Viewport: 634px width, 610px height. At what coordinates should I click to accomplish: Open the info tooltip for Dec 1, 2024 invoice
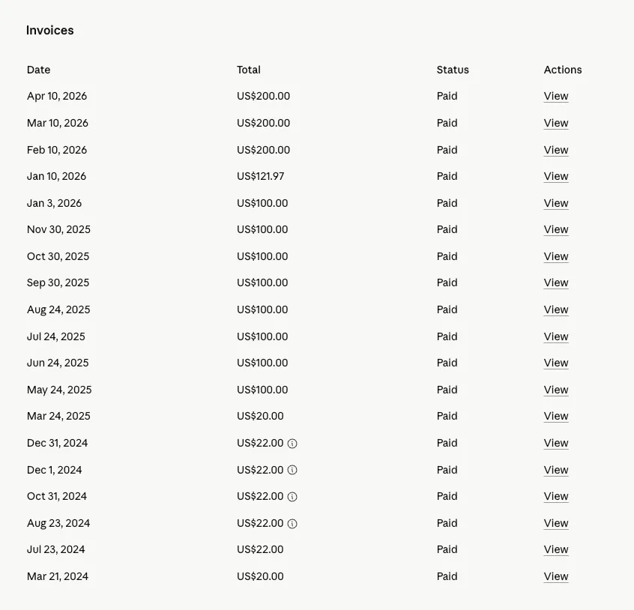coord(292,470)
